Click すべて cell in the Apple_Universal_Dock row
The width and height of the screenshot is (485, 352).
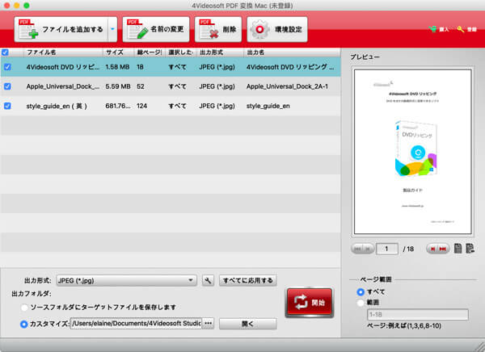pos(177,86)
